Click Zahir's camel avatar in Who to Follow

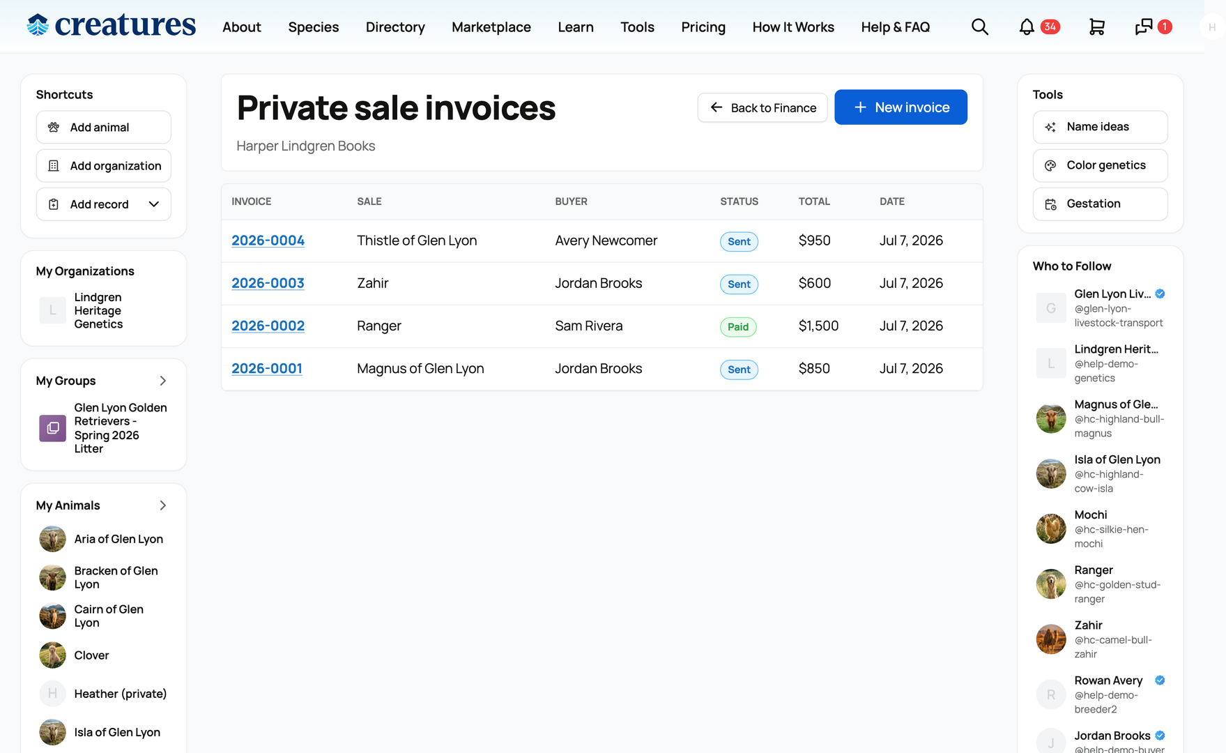[x=1051, y=639]
